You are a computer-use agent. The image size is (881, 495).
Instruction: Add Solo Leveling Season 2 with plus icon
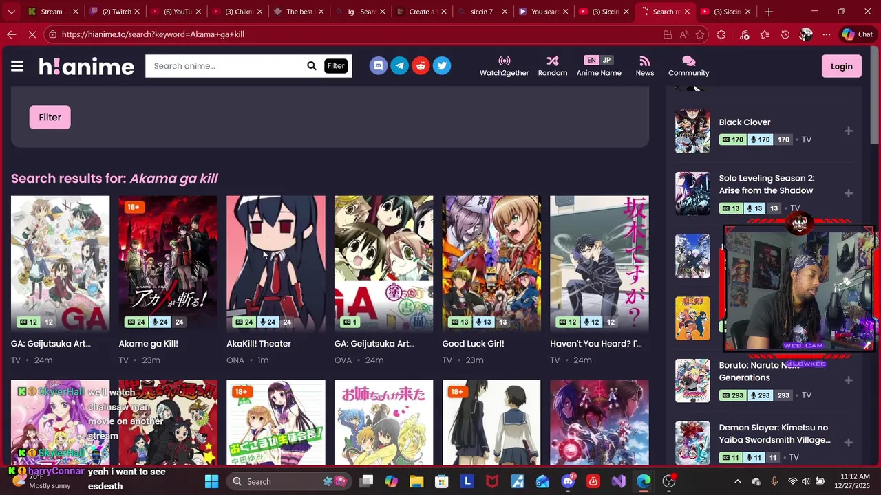pyautogui.click(x=849, y=193)
